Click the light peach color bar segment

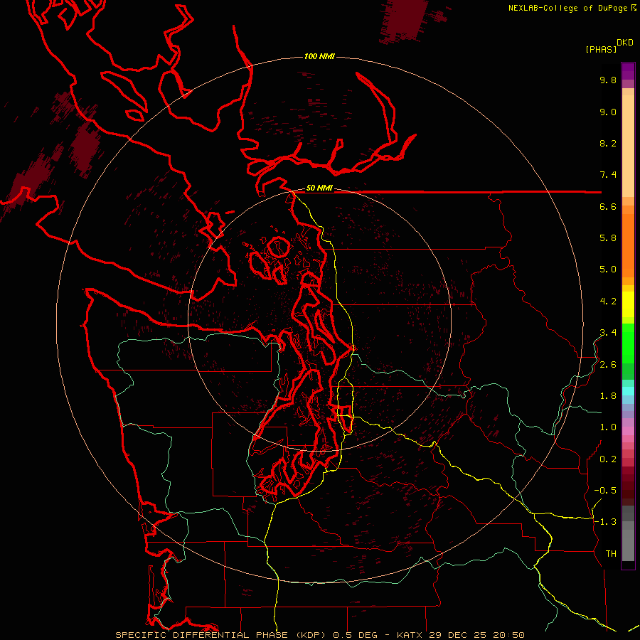(628, 146)
